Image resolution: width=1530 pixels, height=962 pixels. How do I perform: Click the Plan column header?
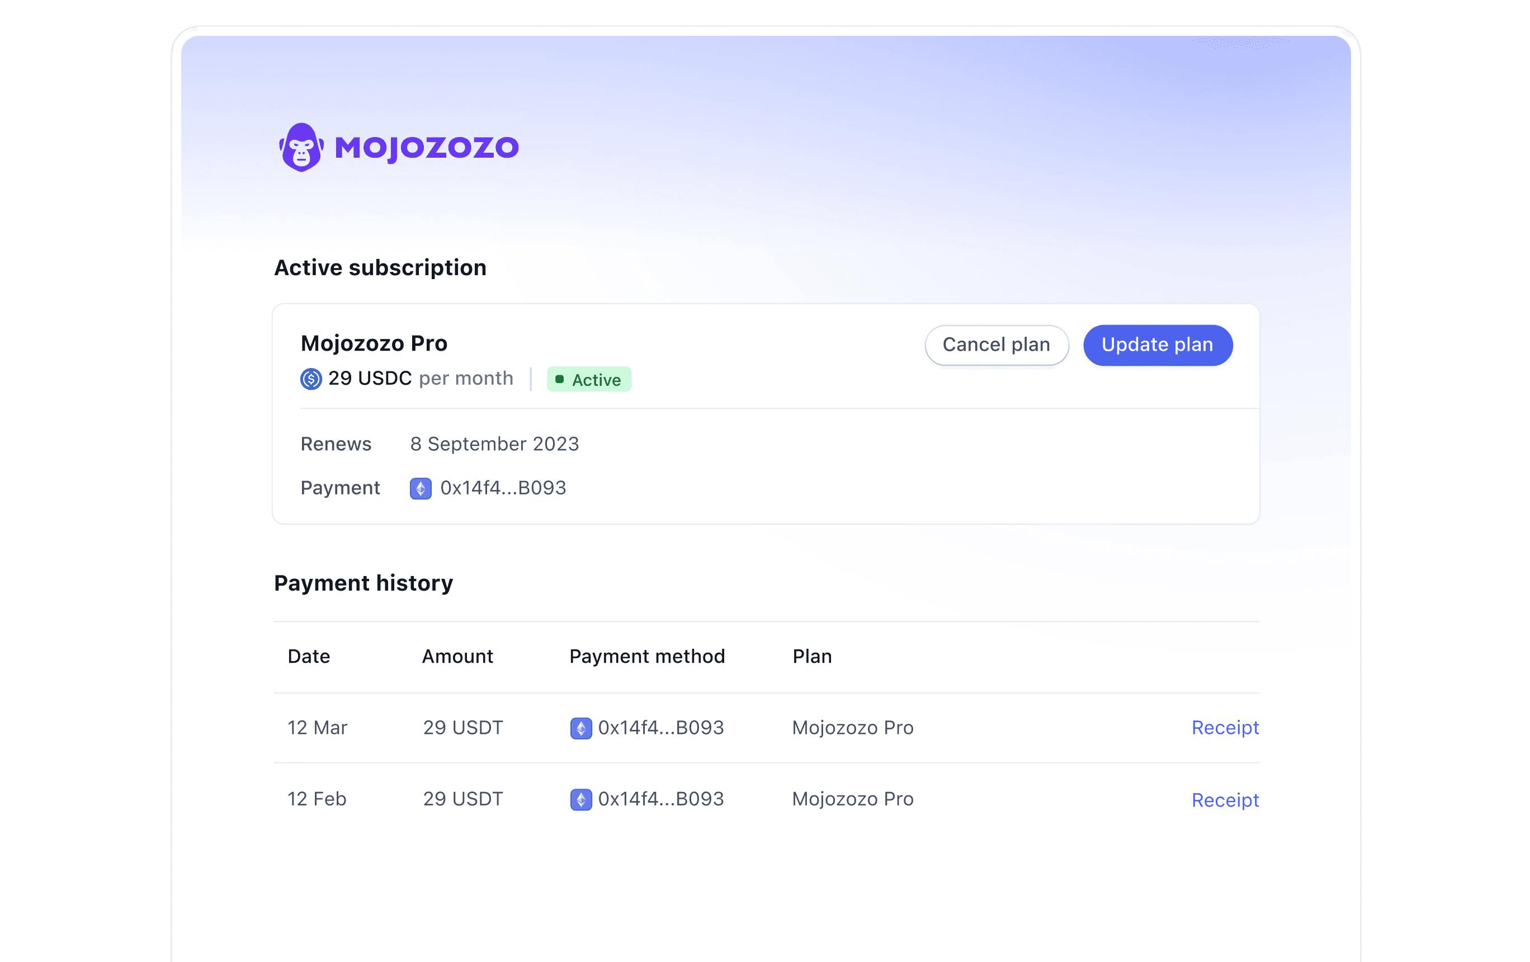(x=812, y=657)
